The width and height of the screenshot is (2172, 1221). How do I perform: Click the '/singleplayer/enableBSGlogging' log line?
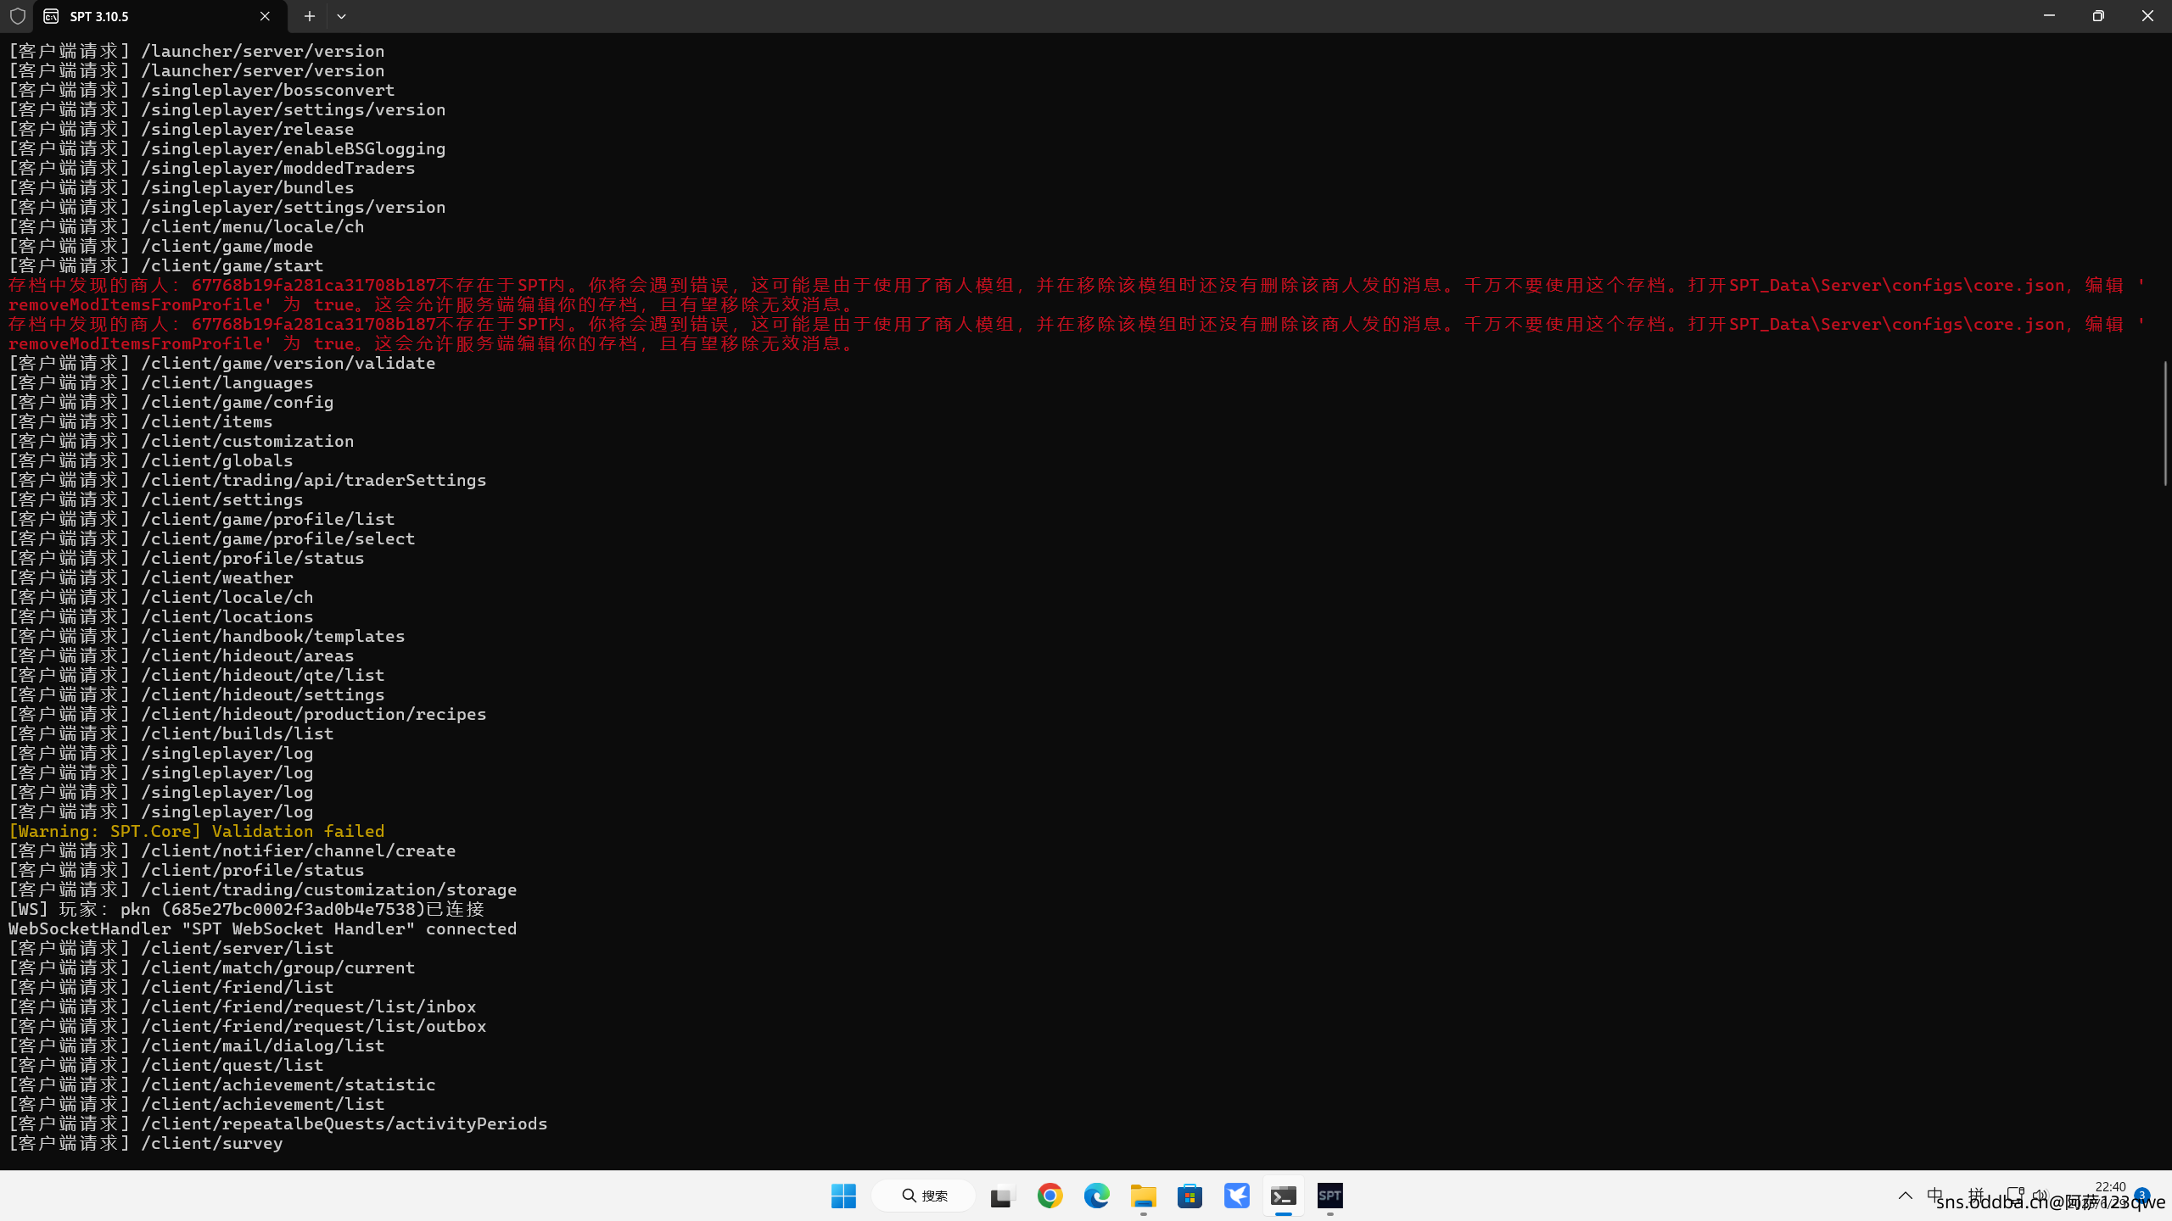tap(227, 148)
